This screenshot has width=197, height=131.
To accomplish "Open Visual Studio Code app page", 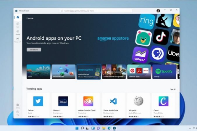I will click(x=114, y=101).
